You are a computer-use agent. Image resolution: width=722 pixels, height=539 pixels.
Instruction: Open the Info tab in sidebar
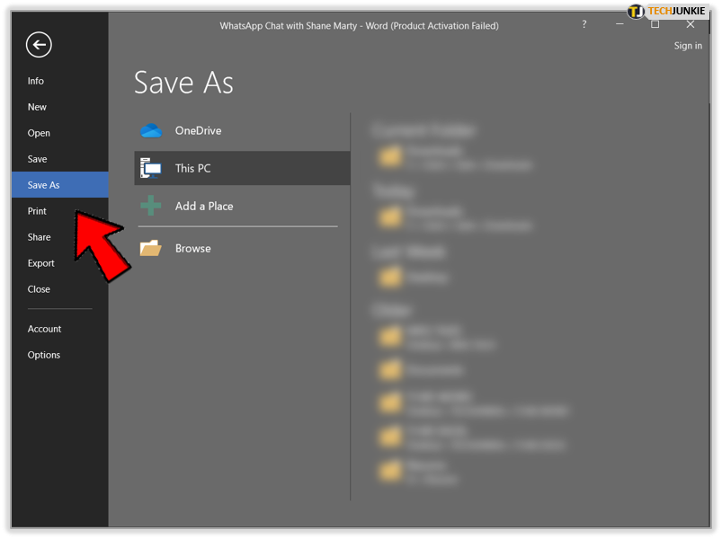coord(36,81)
